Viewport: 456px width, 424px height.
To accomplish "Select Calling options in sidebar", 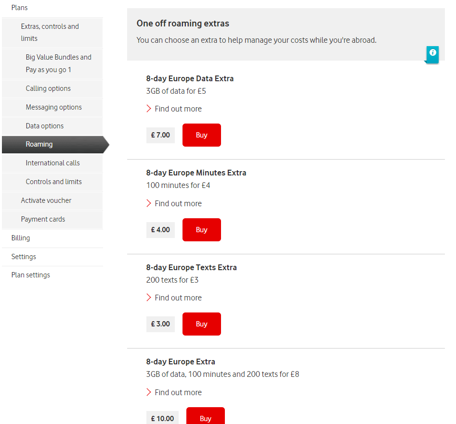I will pyautogui.click(x=48, y=88).
